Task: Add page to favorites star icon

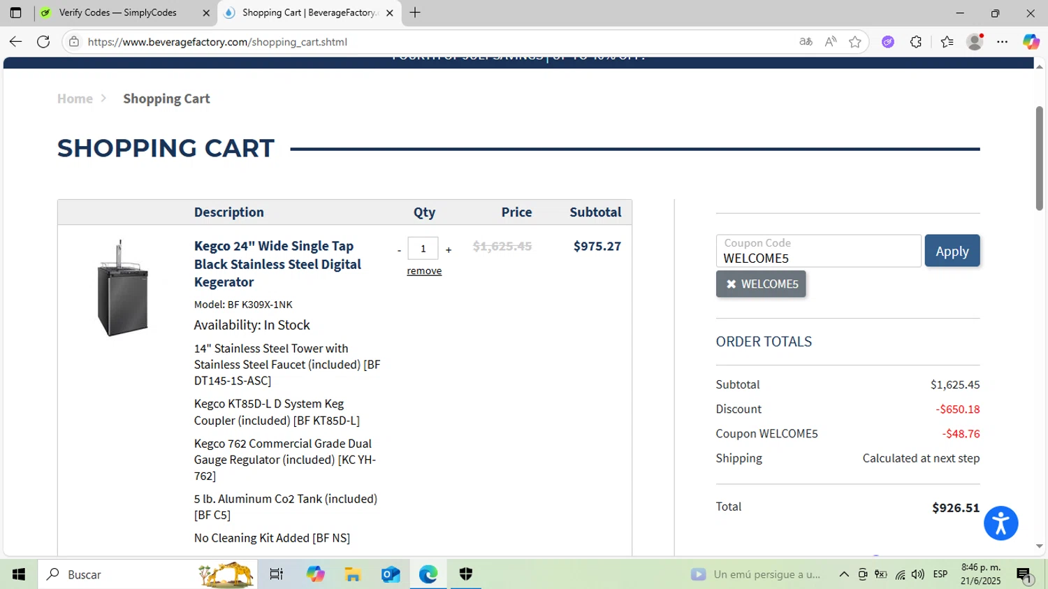Action: pyautogui.click(x=854, y=42)
